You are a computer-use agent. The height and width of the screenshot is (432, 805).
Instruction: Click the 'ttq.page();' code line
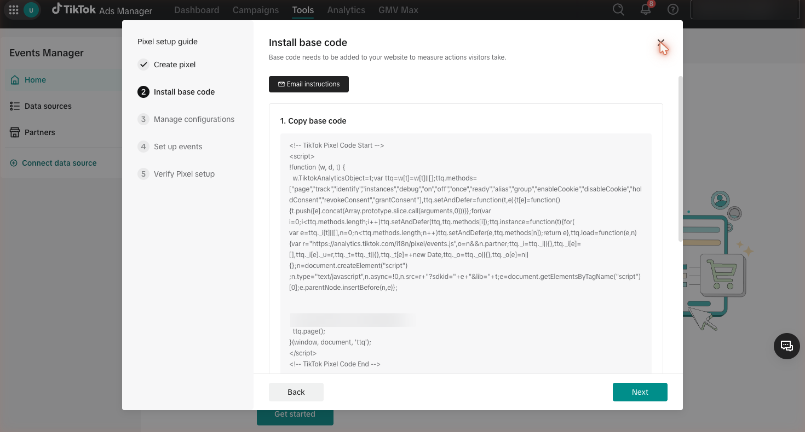point(309,331)
